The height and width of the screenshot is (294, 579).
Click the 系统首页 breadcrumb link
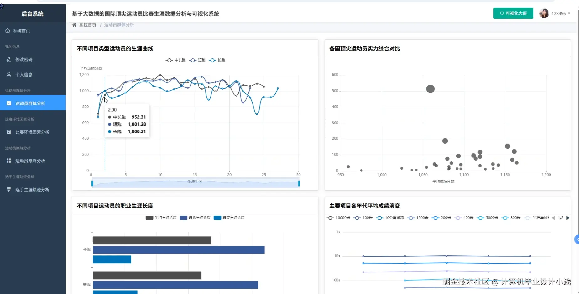click(88, 25)
